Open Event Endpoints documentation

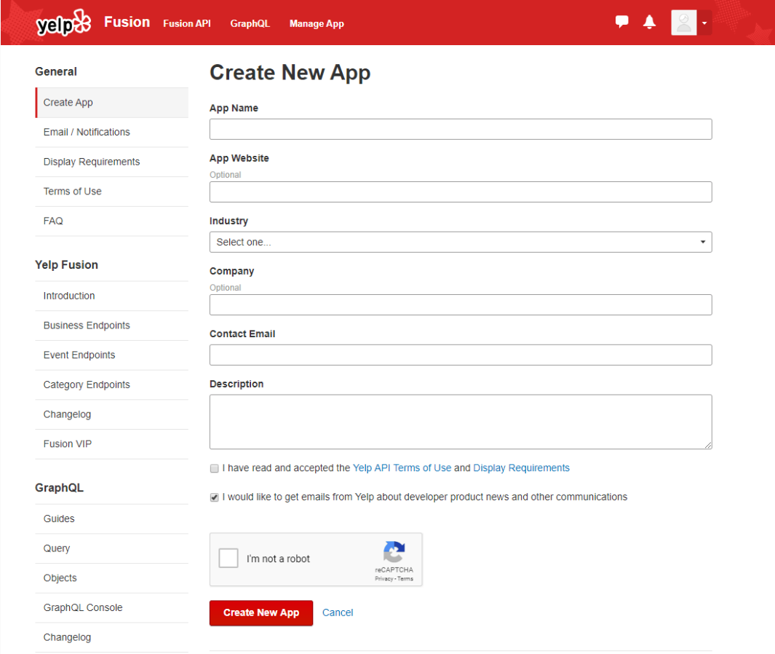coord(112,355)
